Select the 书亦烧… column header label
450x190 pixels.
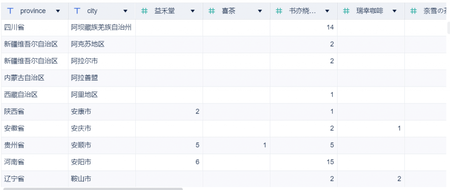pos(302,11)
